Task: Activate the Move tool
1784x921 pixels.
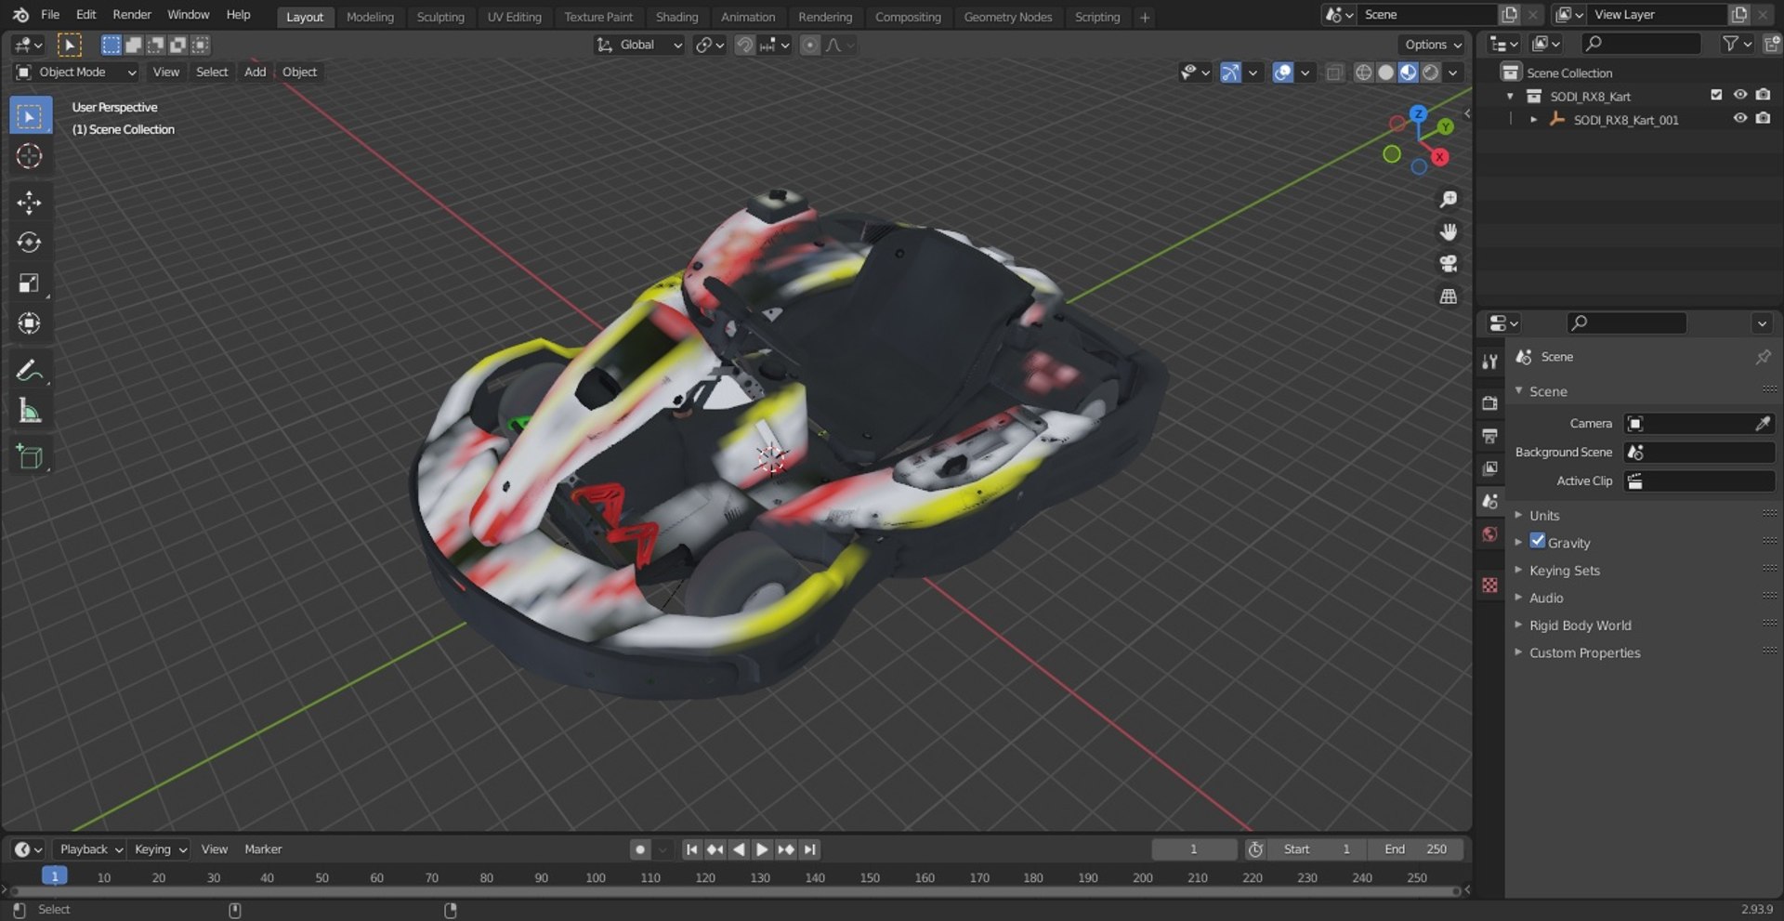Action: [29, 203]
